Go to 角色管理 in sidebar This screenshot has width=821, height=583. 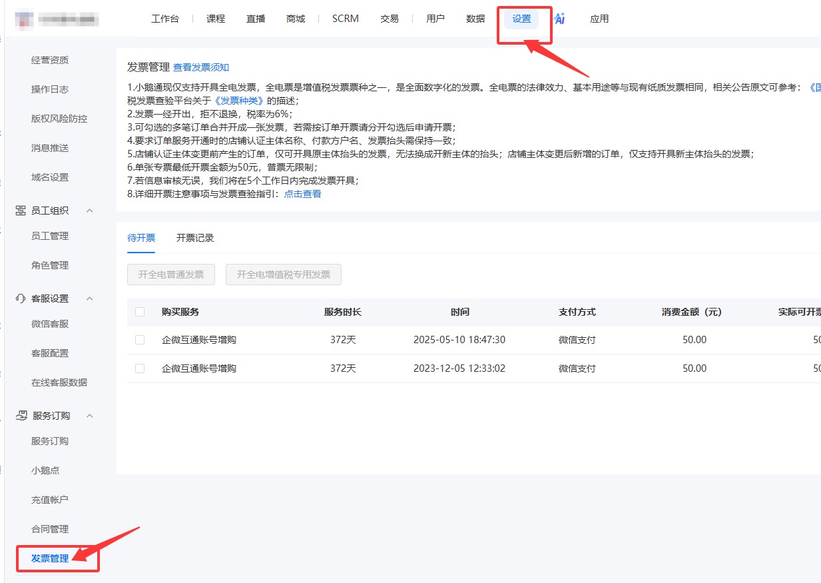point(50,265)
